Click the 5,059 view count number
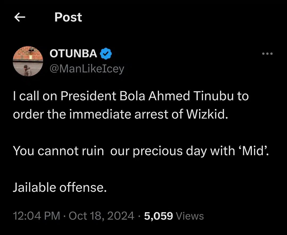287x235 pixels. pos(158,216)
